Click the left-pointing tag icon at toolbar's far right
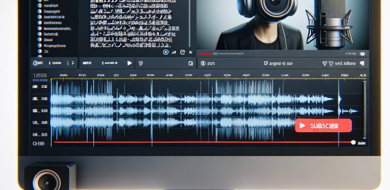Image resolution: width=390 pixels, height=190 pixels. [362, 63]
